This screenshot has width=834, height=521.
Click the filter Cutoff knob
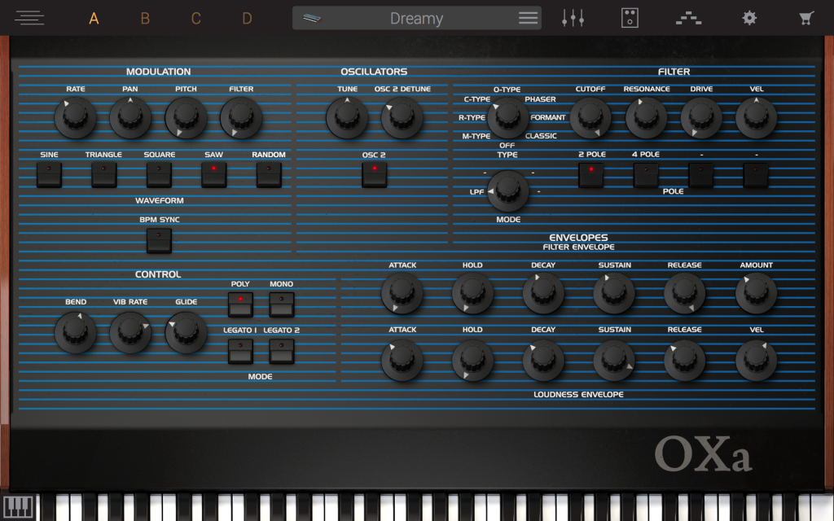pos(590,117)
